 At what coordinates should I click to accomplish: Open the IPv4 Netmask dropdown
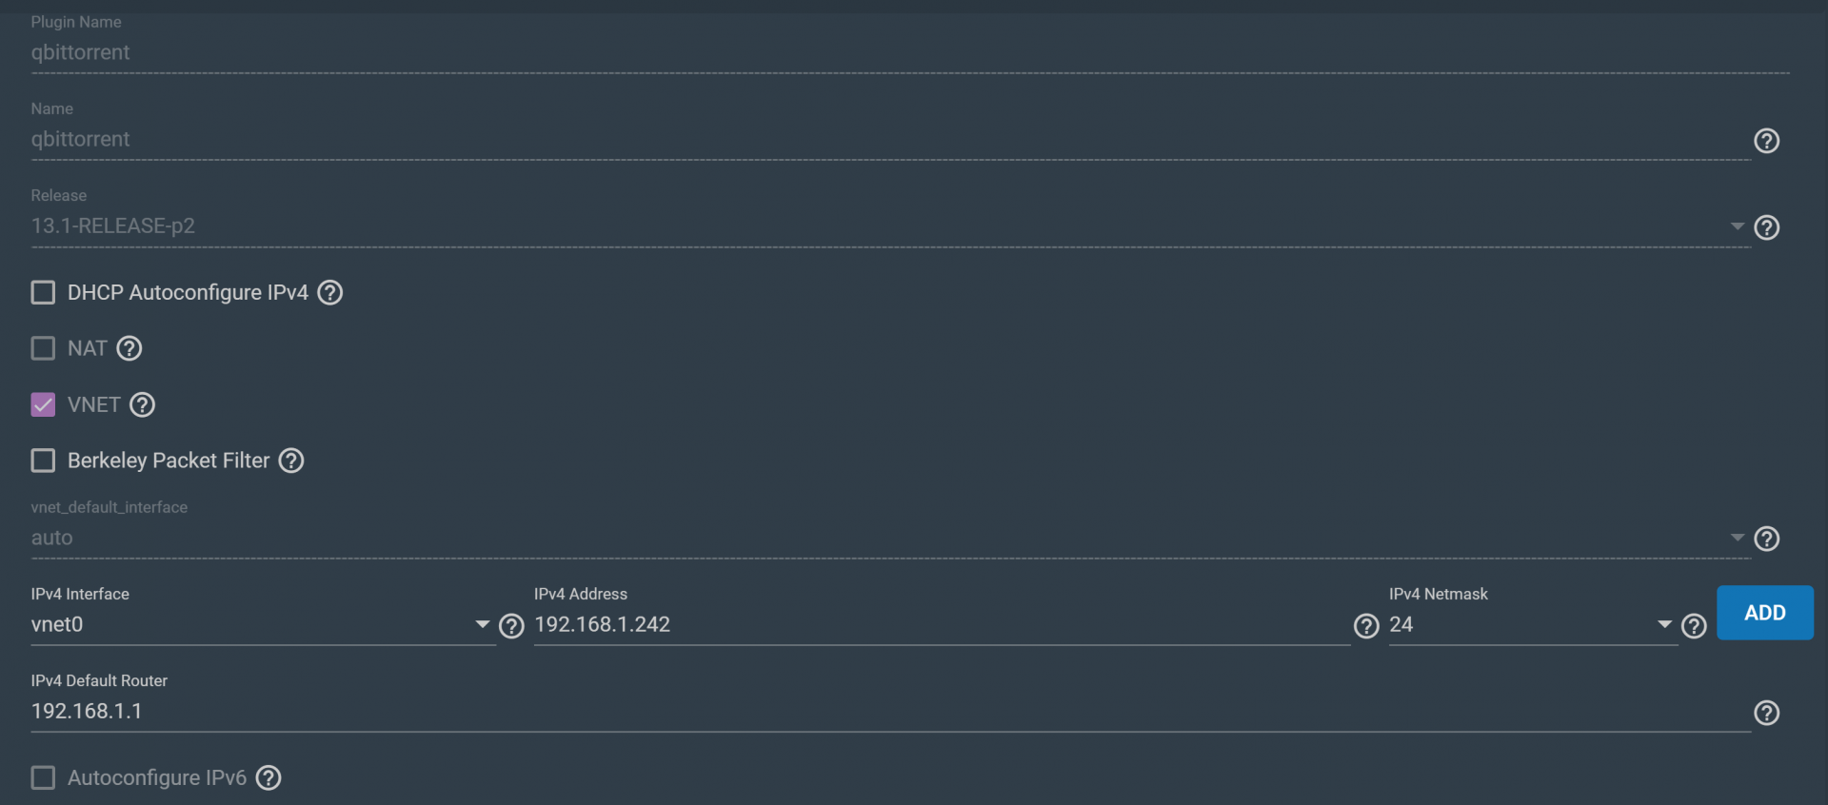pyautogui.click(x=1532, y=624)
